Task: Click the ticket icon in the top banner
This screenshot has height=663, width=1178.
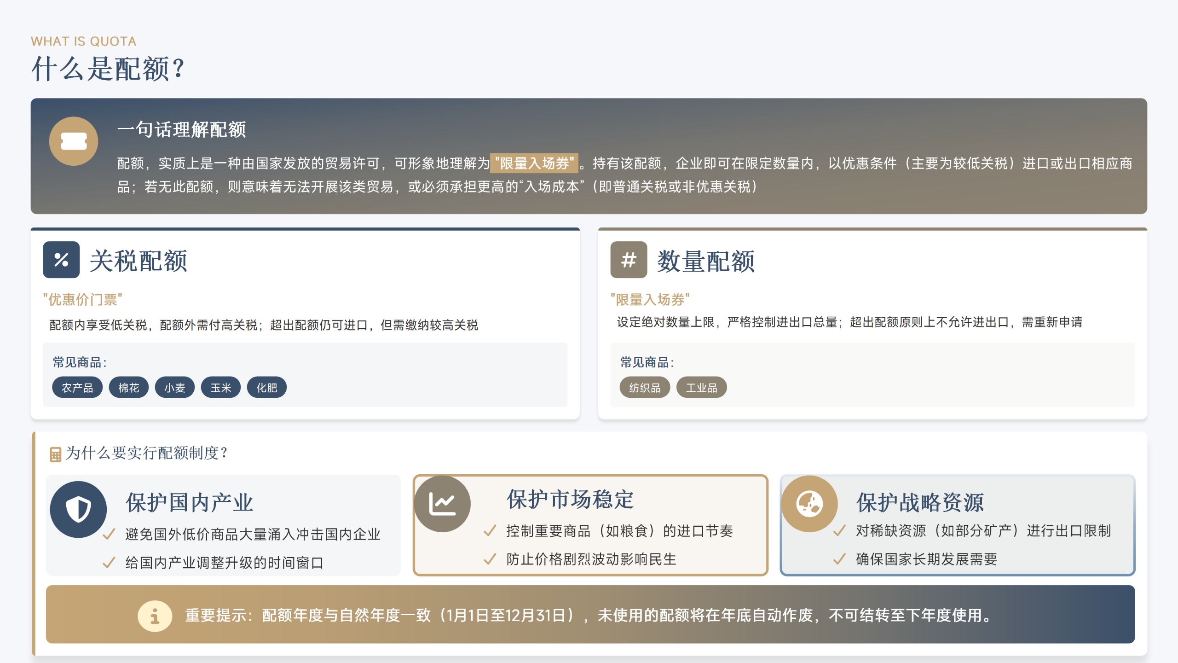Action: (x=74, y=141)
